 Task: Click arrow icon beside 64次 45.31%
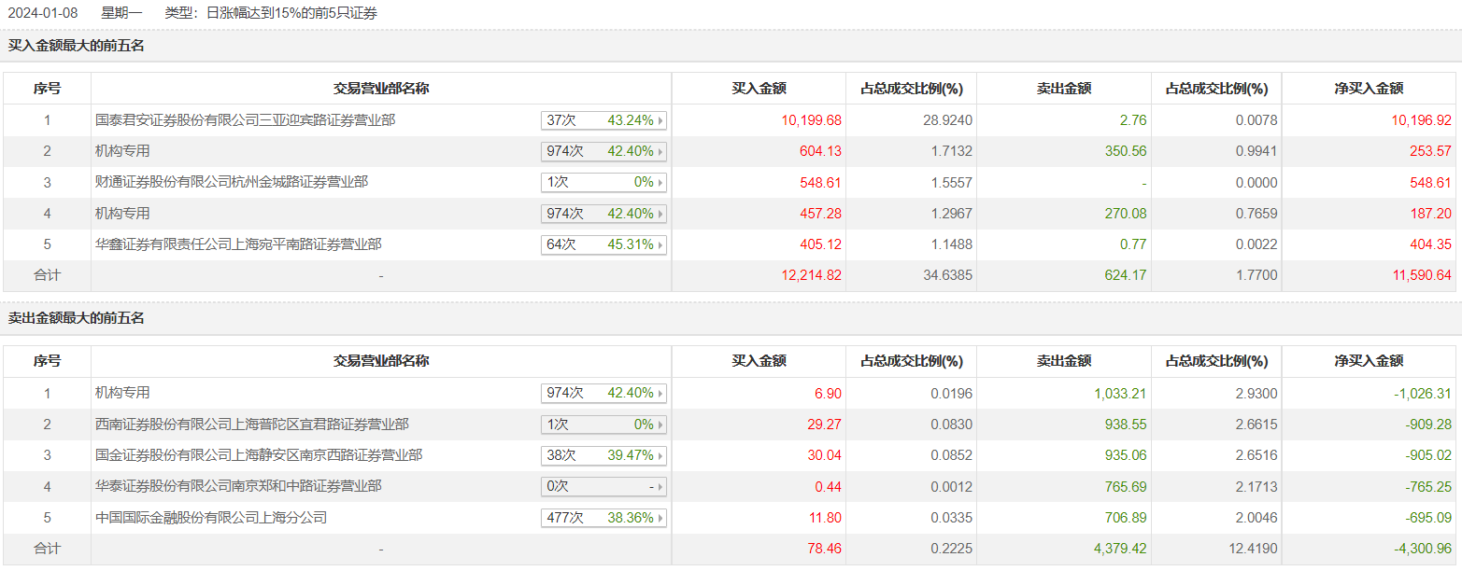click(x=660, y=244)
